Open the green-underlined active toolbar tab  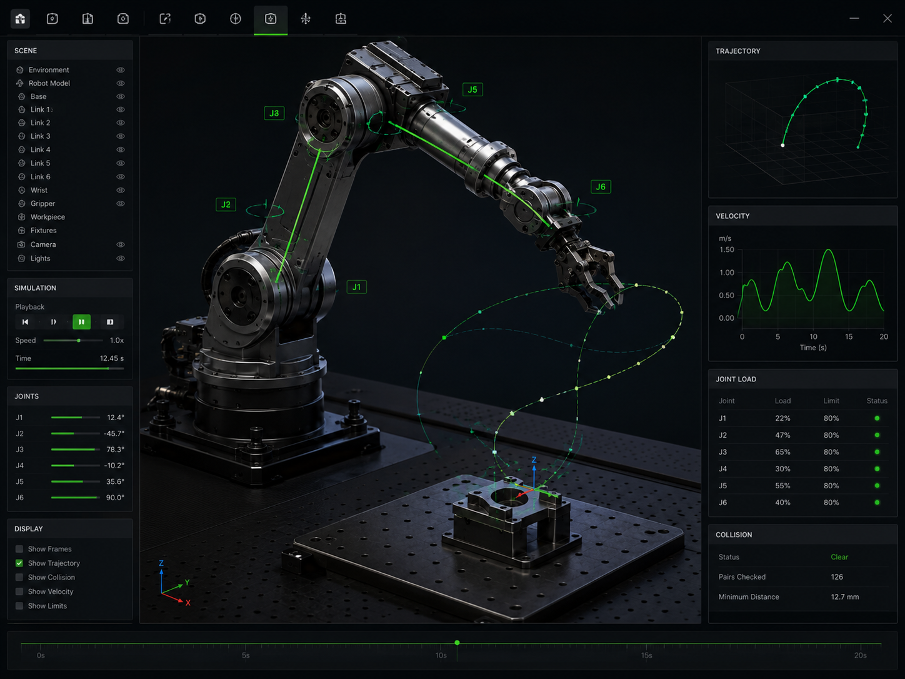coord(271,19)
